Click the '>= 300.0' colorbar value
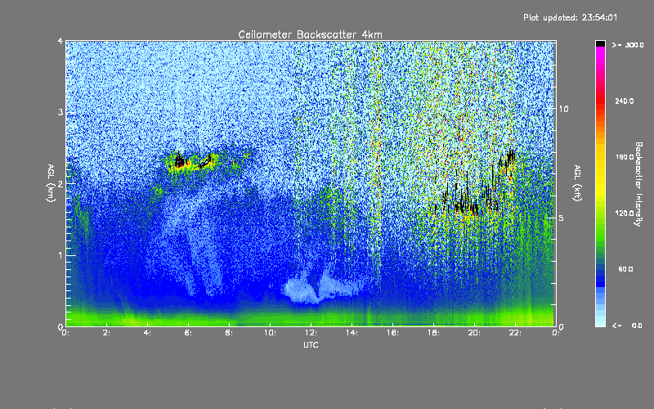 (628, 45)
